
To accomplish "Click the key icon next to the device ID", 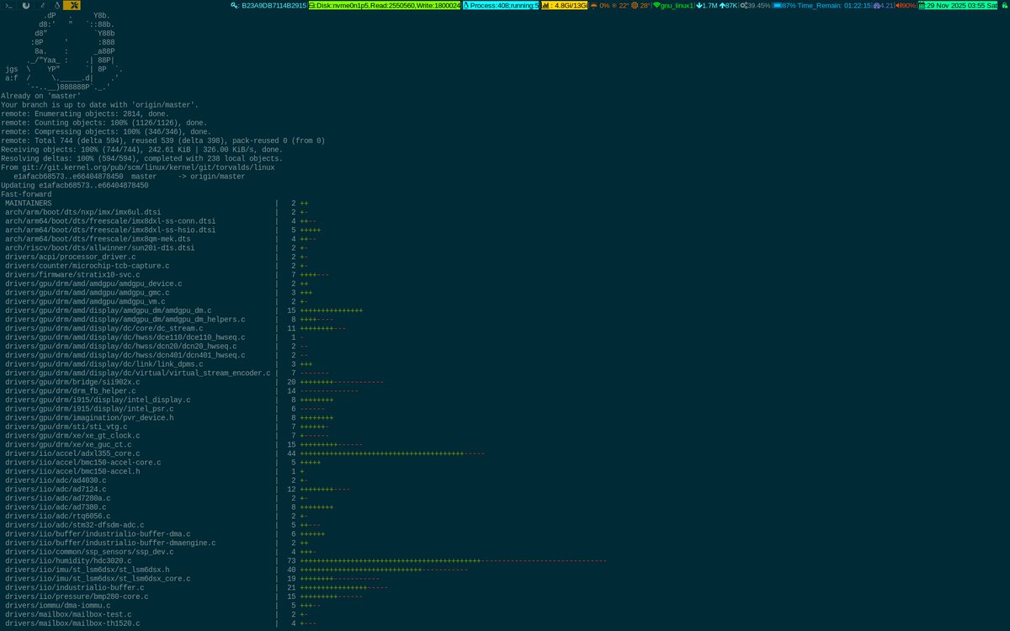I will 232,6.
